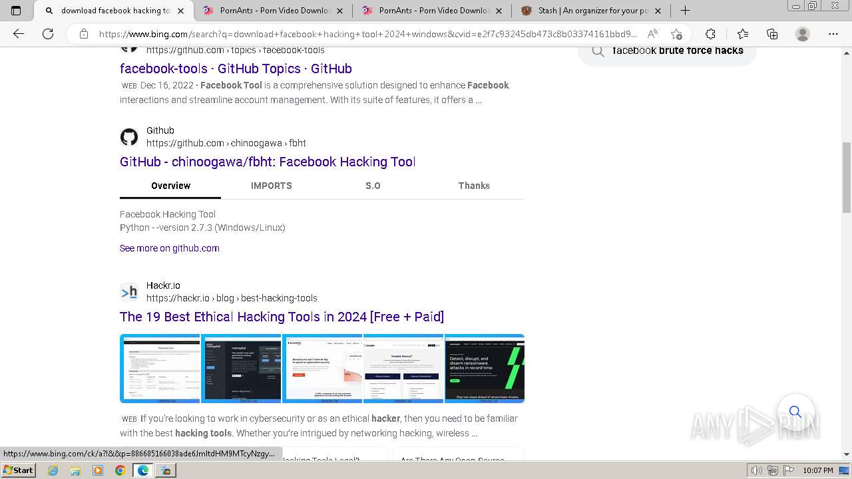Open the chinoogawa/fbht Facebook Hacking Tool link
The image size is (852, 479).
[268, 162]
